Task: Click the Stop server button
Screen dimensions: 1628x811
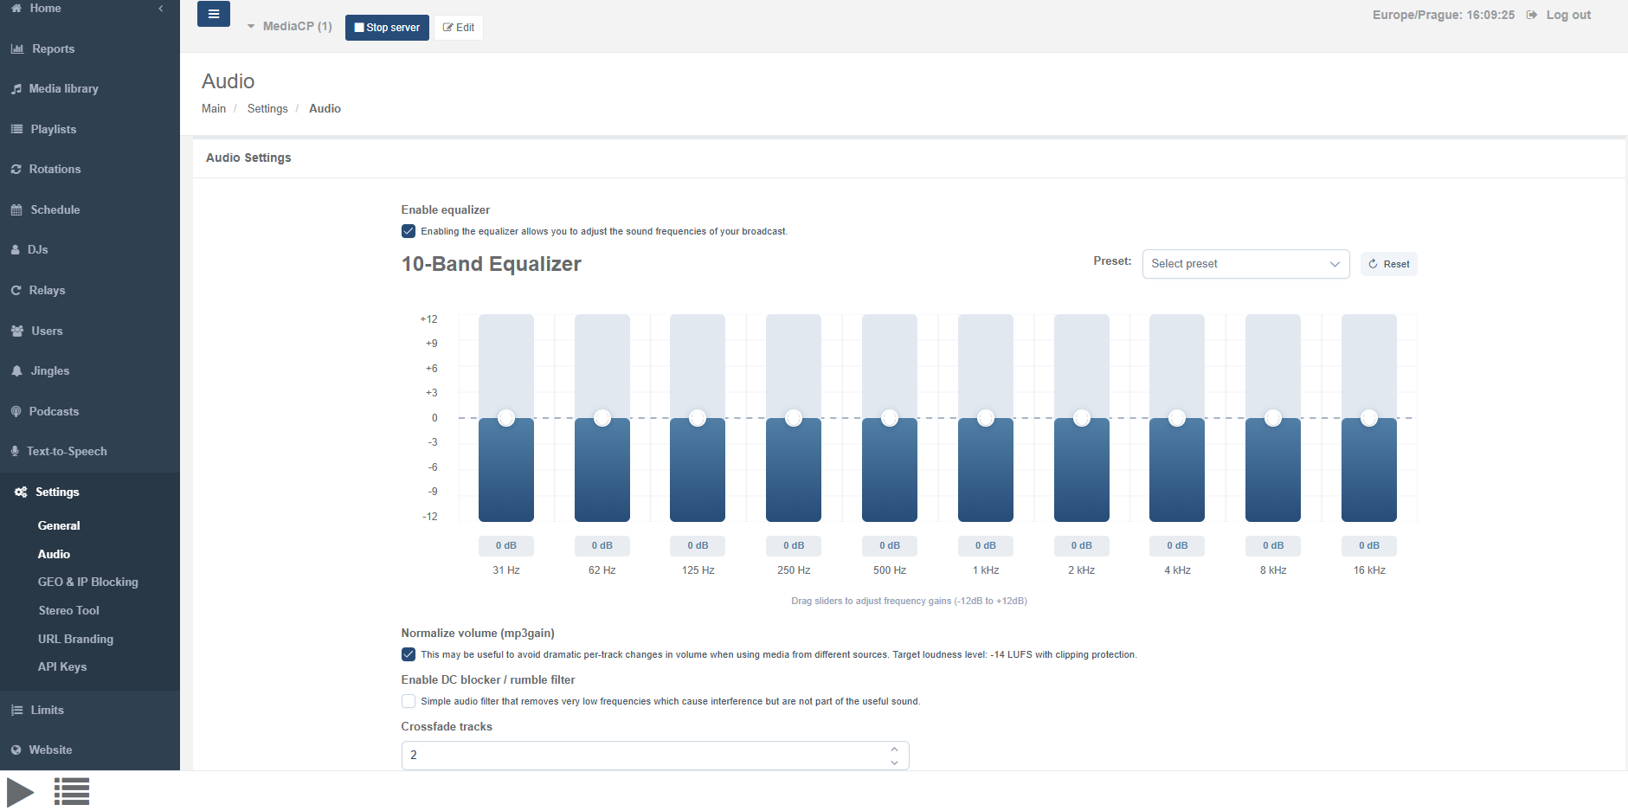Action: pyautogui.click(x=387, y=28)
